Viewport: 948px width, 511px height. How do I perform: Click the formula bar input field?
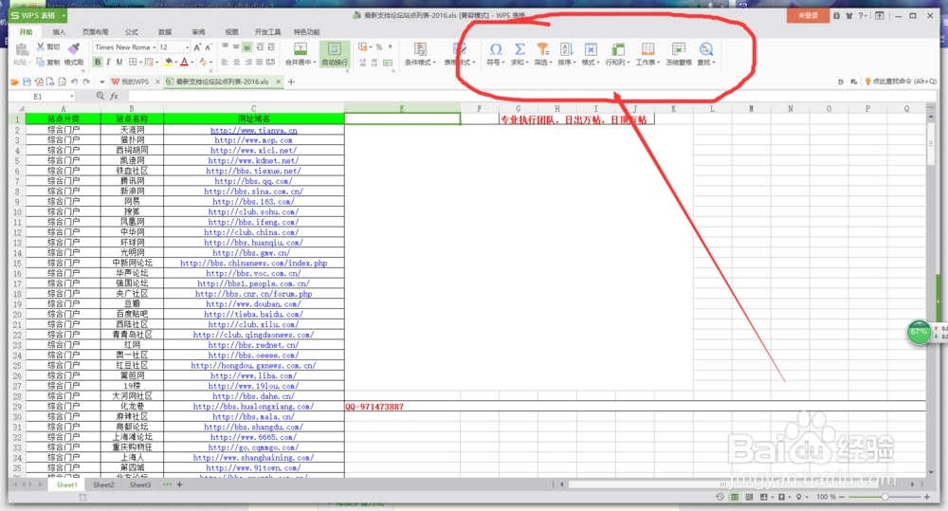(526, 96)
